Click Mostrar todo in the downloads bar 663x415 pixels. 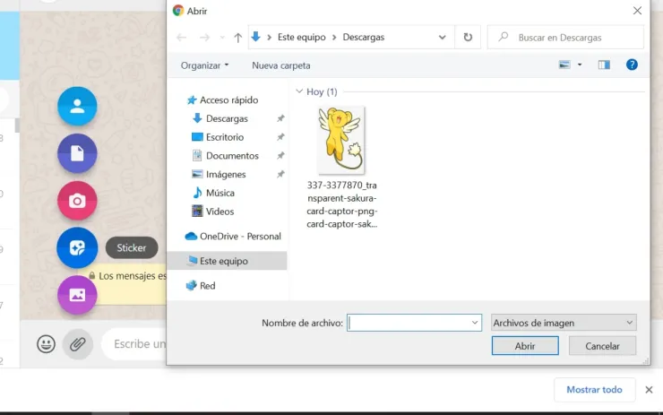[x=595, y=390]
